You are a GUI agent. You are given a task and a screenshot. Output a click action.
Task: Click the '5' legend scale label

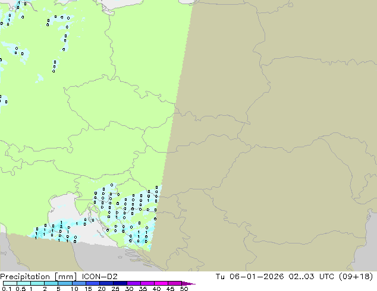point(58,289)
